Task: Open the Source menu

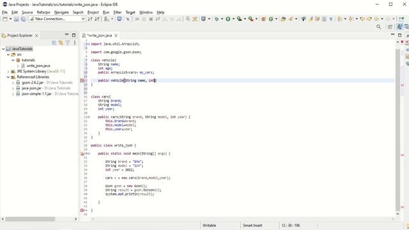Action: (x=27, y=12)
